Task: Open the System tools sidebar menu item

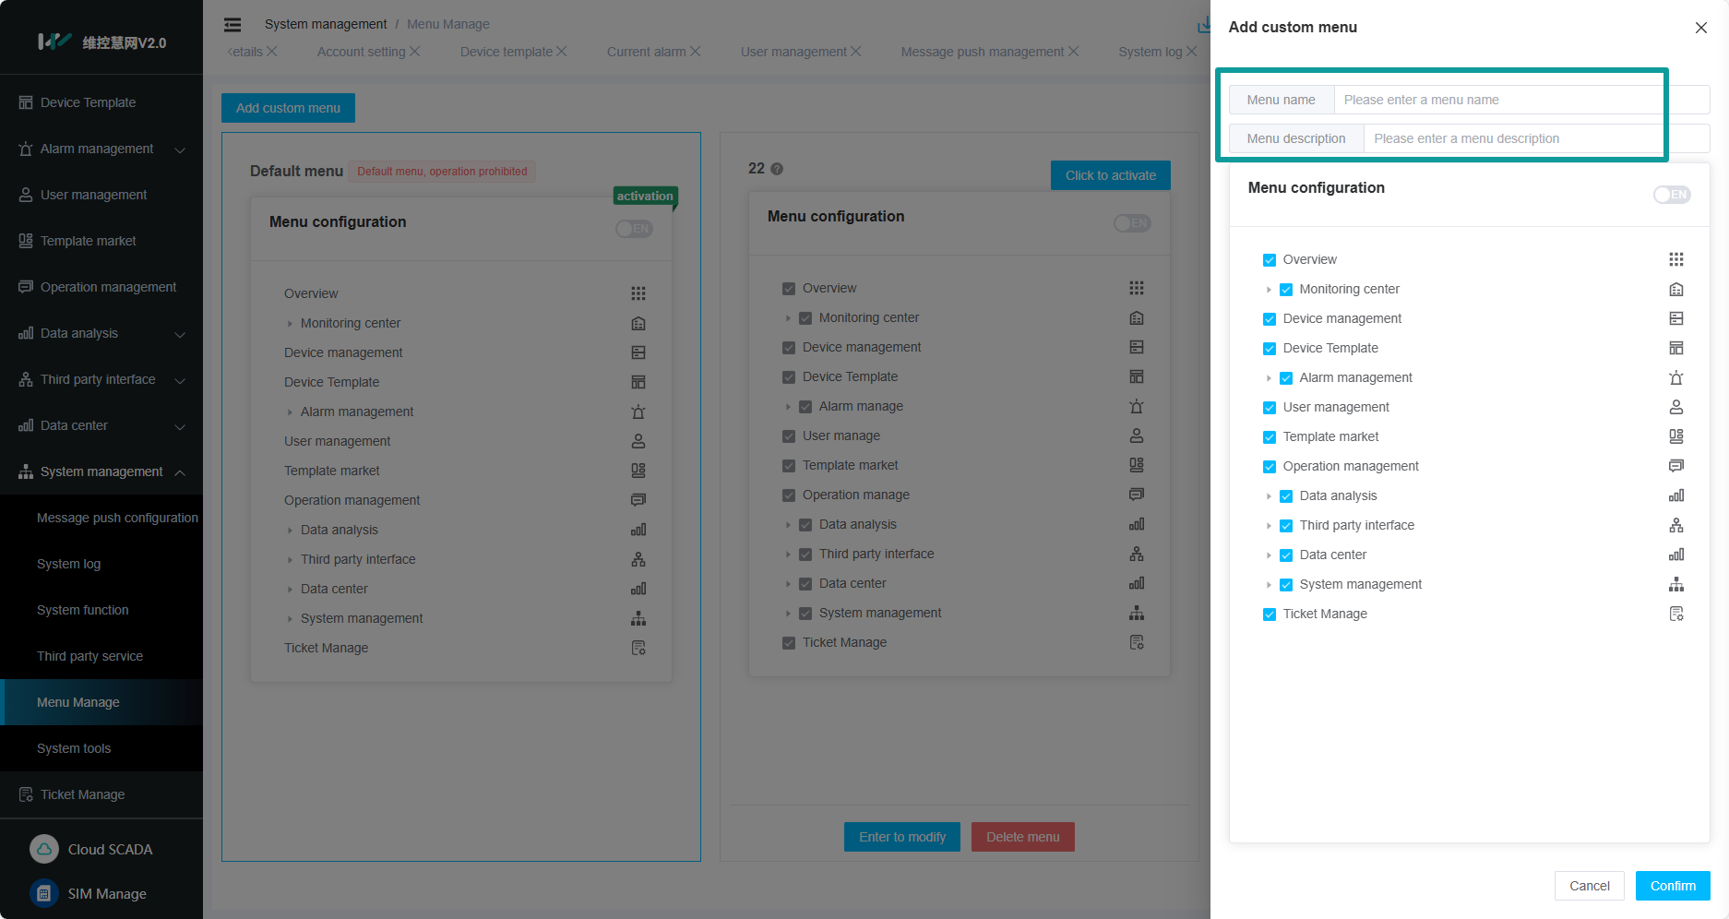Action: [x=74, y=748]
